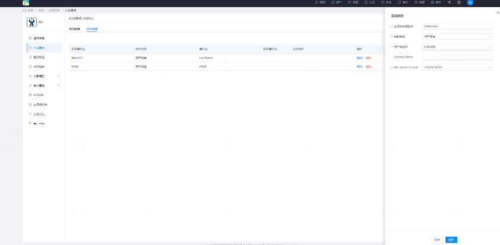
Task: Click the Friendly Name input field
Action: tap(457, 57)
